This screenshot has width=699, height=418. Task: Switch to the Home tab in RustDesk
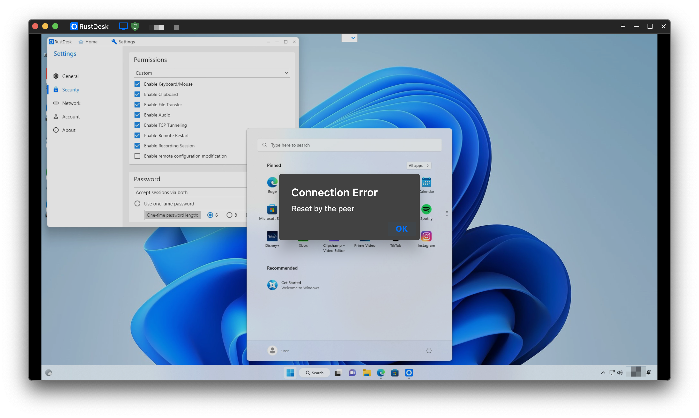coord(88,42)
